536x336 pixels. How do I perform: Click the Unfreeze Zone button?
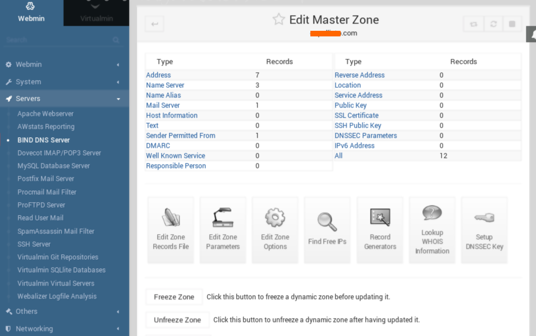(177, 320)
